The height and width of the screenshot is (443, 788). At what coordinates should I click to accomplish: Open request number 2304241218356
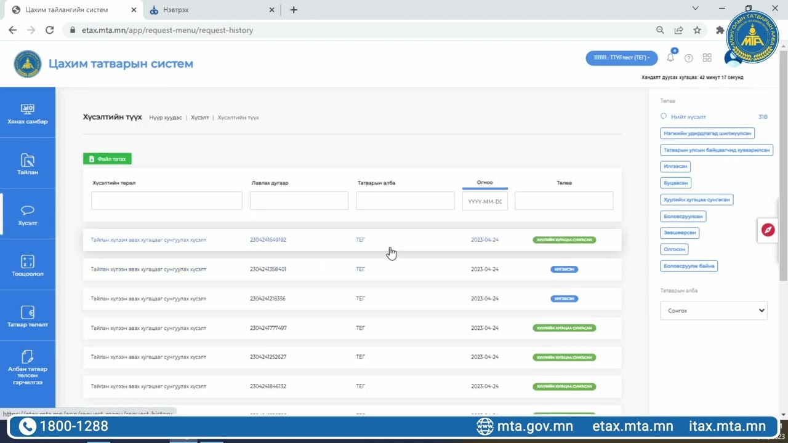[268, 298]
